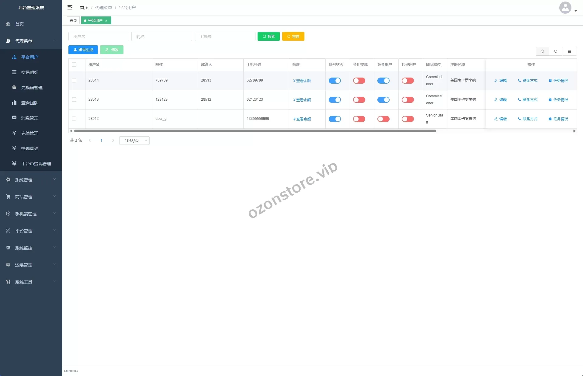Viewport: 583px width, 376px height.
Task: Click the user avatar icon
Action: point(565,8)
